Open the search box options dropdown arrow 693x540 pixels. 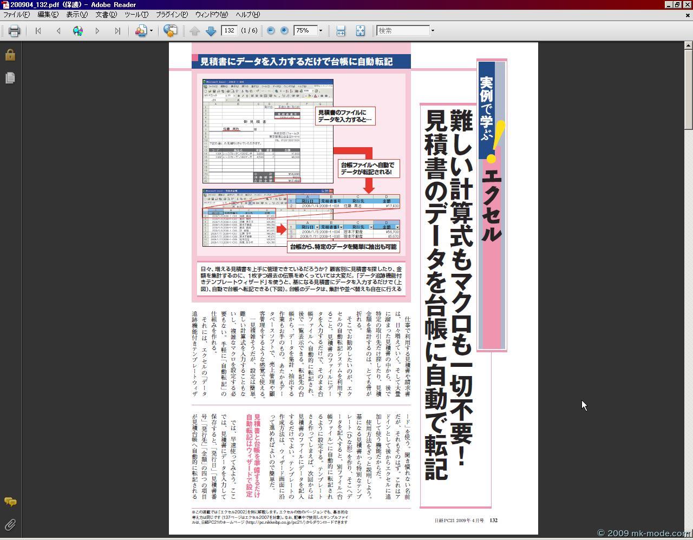432,31
